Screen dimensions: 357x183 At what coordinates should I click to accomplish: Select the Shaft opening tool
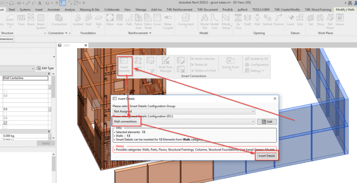coord(247,20)
